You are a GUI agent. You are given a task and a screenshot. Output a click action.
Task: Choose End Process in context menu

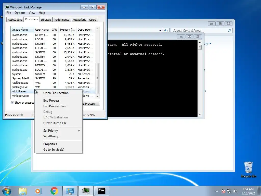[59, 101]
